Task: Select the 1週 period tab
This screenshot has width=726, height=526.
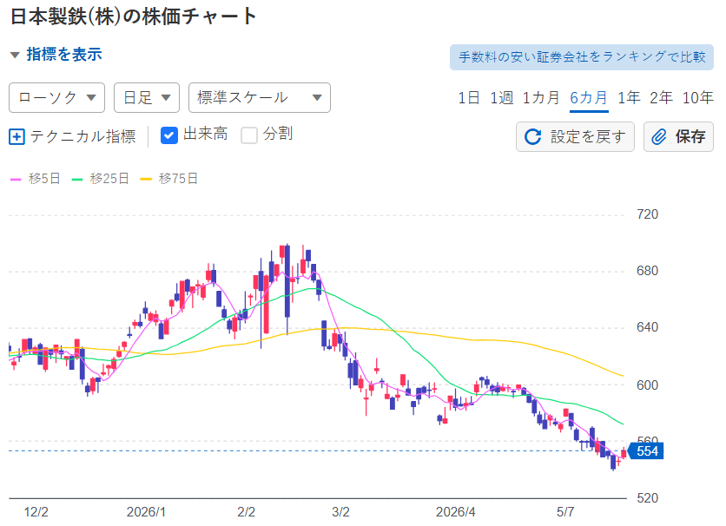Action: (501, 97)
